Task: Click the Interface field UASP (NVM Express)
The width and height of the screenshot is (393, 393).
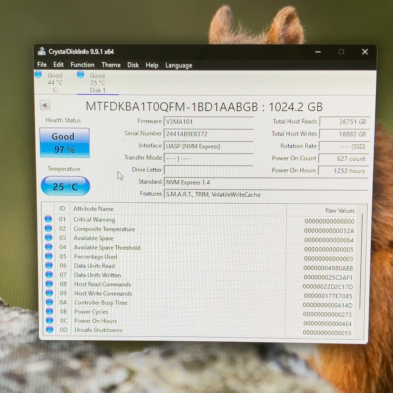Action: click(x=209, y=146)
